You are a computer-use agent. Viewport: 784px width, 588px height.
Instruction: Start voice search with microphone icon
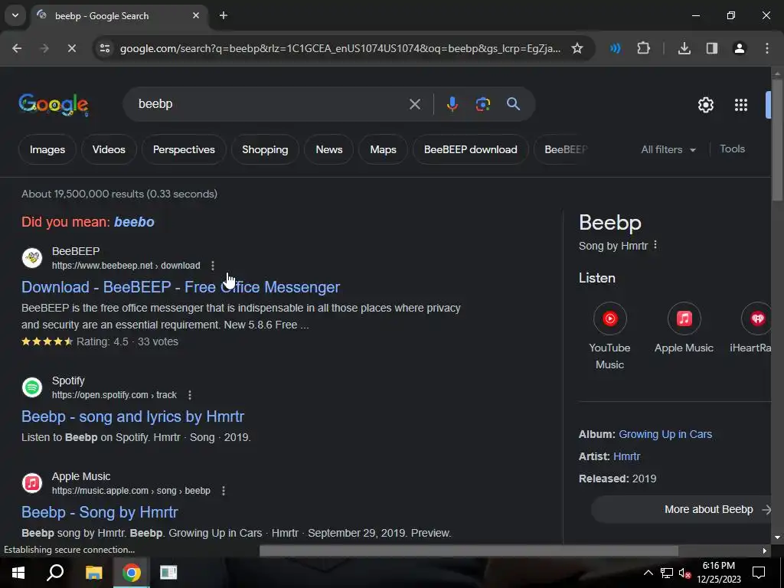(x=452, y=104)
